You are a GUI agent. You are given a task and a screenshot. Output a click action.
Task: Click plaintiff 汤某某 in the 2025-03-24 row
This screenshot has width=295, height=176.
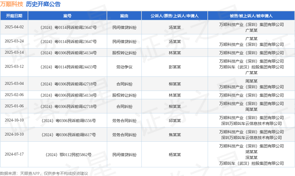175,42
